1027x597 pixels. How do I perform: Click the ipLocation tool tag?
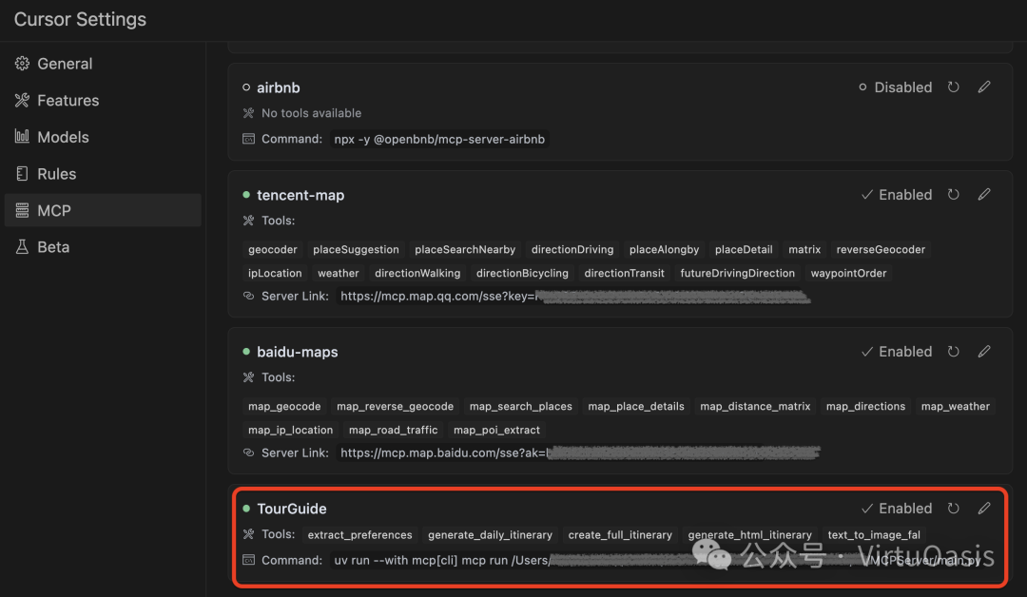pos(275,273)
